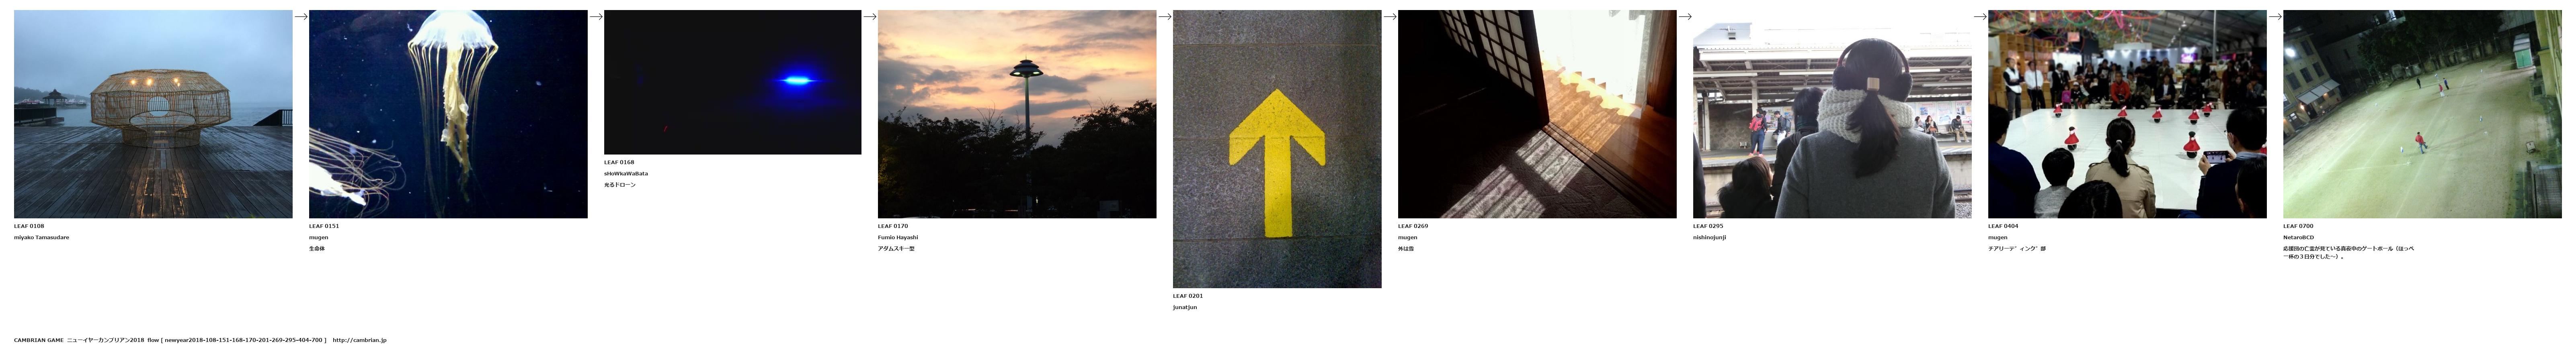The image size is (2576, 350).
Task: Click the arrow after the blue drone light image
Action: point(870,16)
